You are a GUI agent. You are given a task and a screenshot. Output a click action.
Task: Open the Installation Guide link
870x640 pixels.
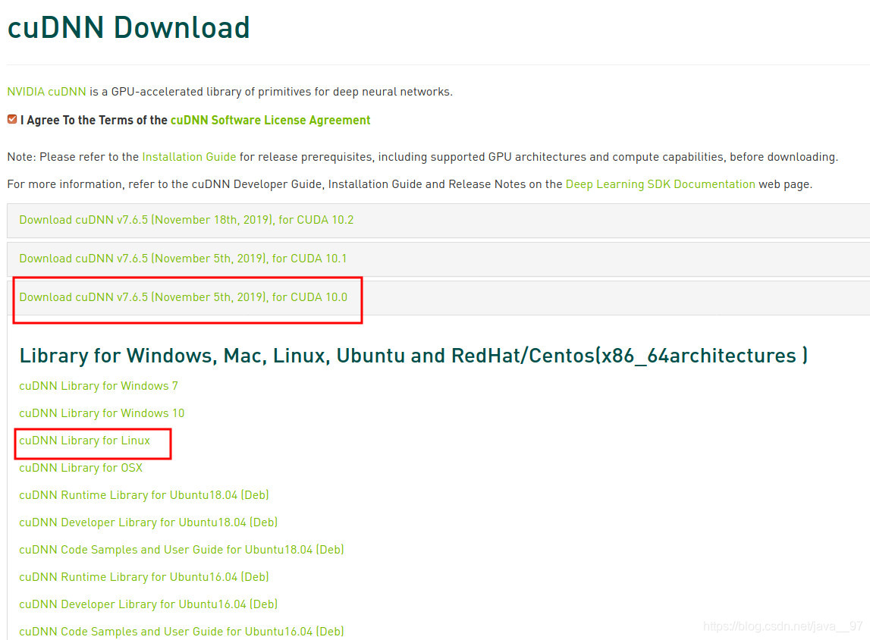[189, 157]
